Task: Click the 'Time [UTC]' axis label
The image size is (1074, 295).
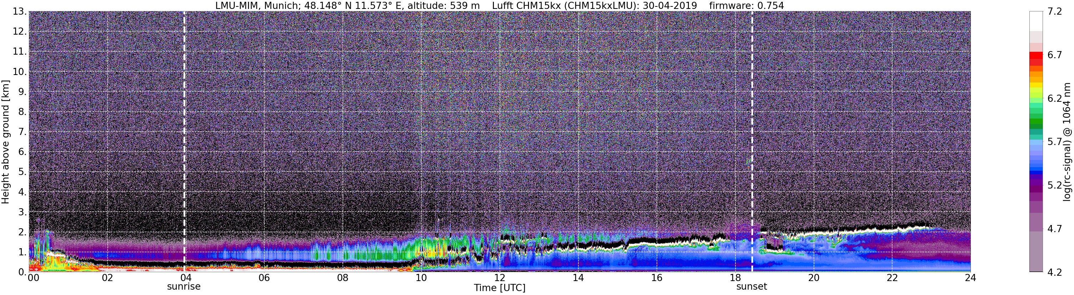Action: tap(499, 288)
